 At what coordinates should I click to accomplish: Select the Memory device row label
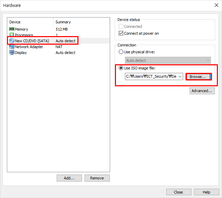click(21, 29)
